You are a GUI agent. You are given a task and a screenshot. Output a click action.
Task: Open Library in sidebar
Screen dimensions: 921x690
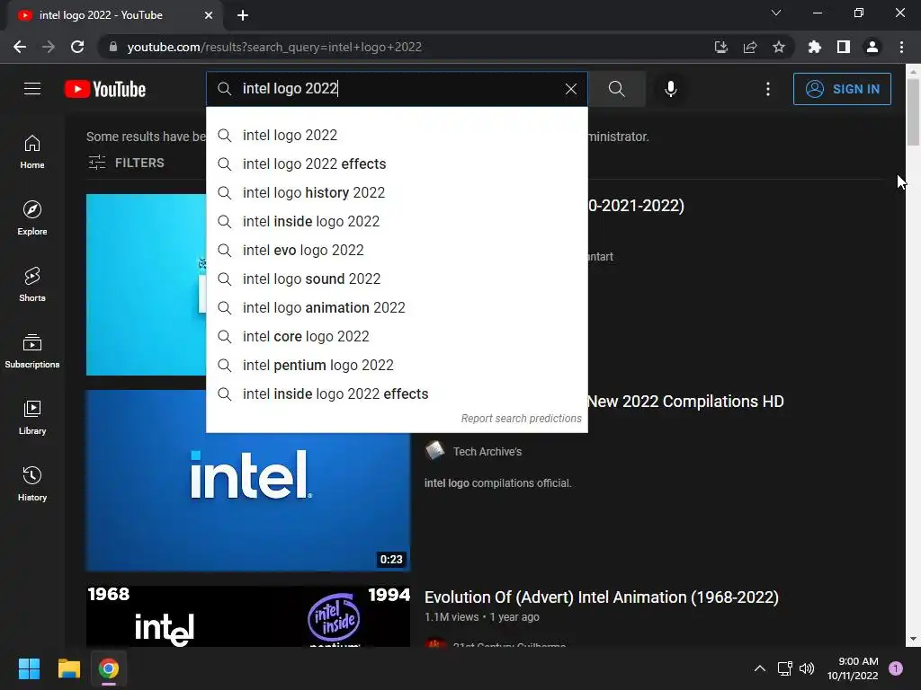[x=32, y=417]
